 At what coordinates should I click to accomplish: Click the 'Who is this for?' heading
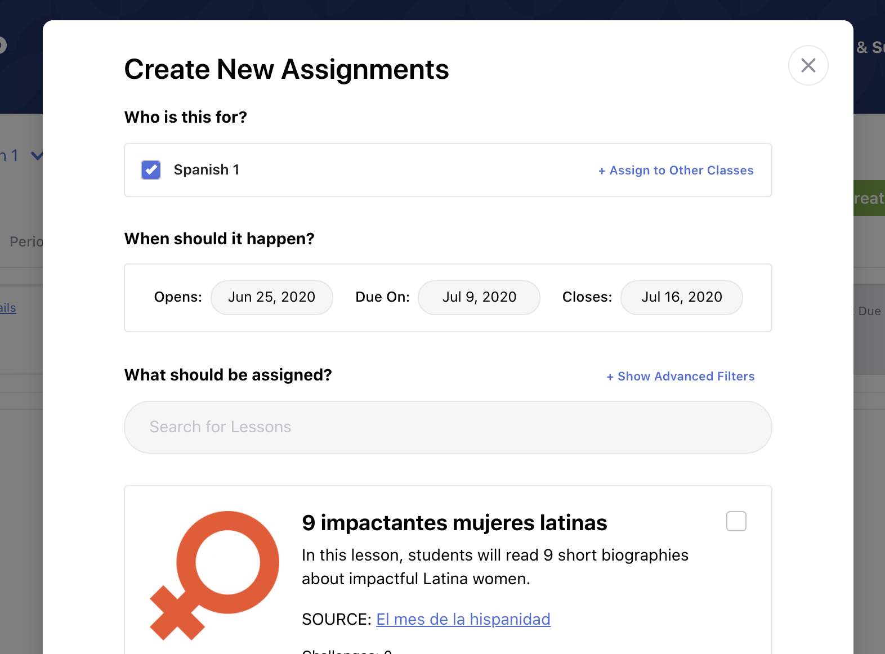tap(186, 117)
